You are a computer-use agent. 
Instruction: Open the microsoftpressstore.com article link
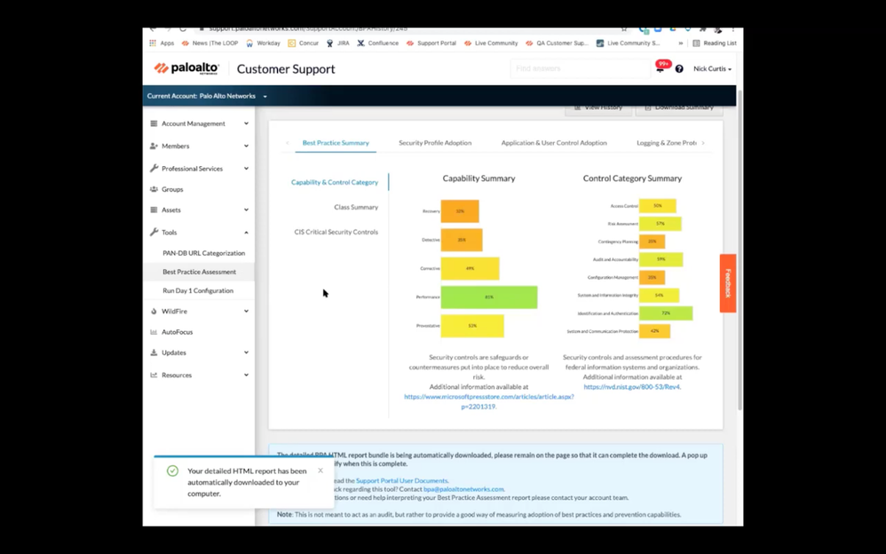pyautogui.click(x=489, y=401)
